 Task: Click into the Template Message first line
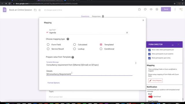73,65
